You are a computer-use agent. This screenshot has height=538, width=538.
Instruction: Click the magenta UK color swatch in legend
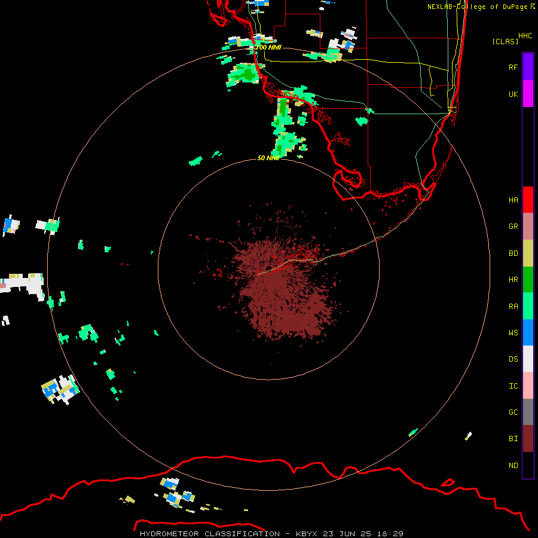tap(528, 94)
